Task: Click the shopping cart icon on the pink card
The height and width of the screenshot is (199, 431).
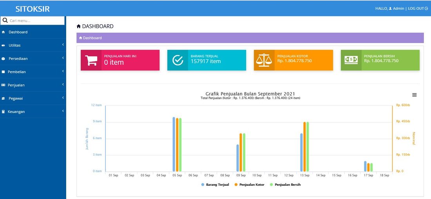Action: click(x=91, y=60)
